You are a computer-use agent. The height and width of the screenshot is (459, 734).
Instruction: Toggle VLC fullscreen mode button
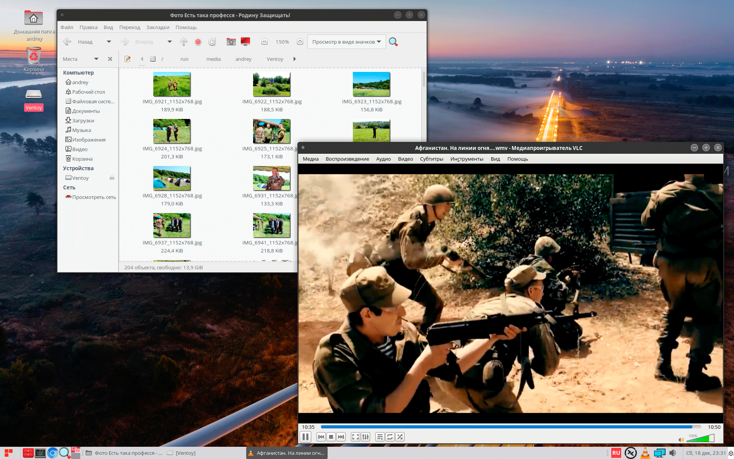pyautogui.click(x=355, y=437)
